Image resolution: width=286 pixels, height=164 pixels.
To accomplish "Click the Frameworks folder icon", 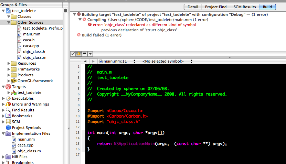I will pos(14,69).
